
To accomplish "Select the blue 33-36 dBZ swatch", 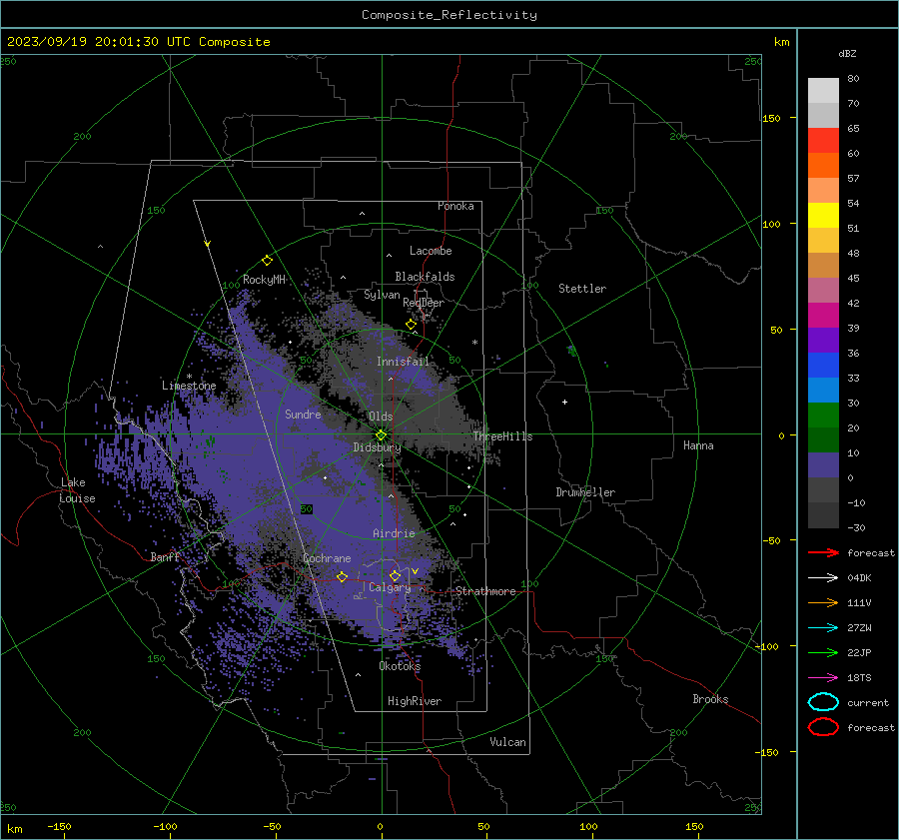I will pyautogui.click(x=823, y=366).
